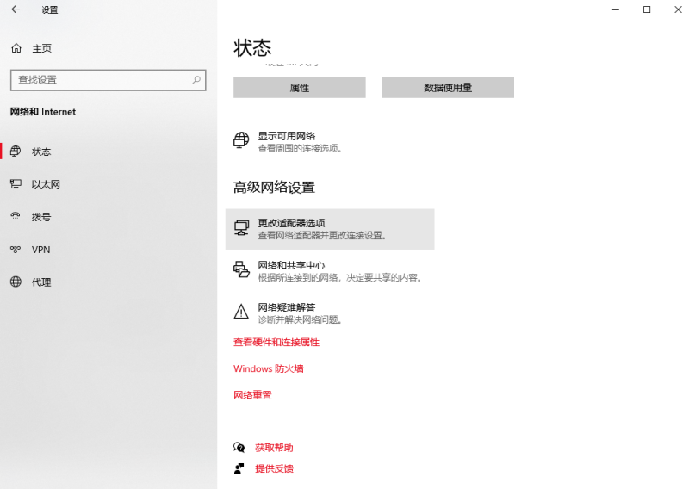Select the 状态 globe icon in sidebar
This screenshot has height=489, width=689.
[16, 152]
